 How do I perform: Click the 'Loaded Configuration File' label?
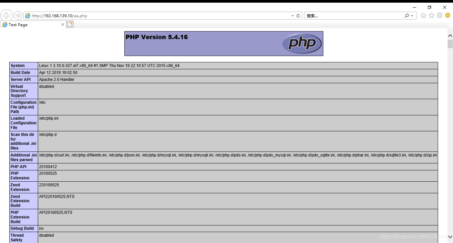point(24,123)
